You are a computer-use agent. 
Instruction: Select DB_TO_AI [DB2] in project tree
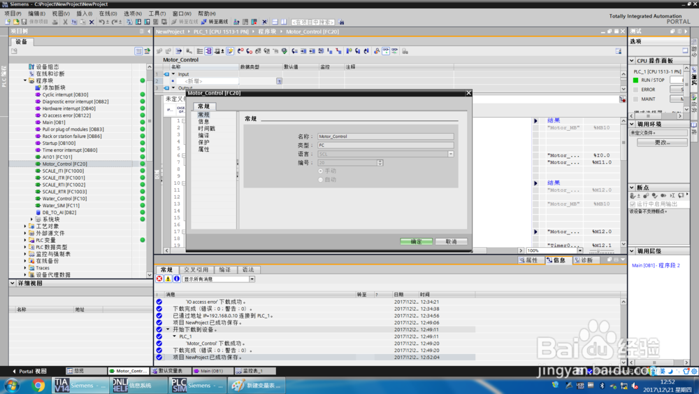point(59,212)
